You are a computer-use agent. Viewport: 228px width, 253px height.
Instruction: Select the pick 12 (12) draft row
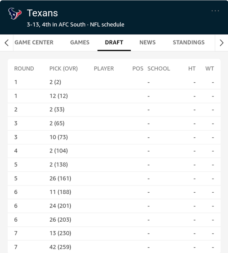(114, 96)
